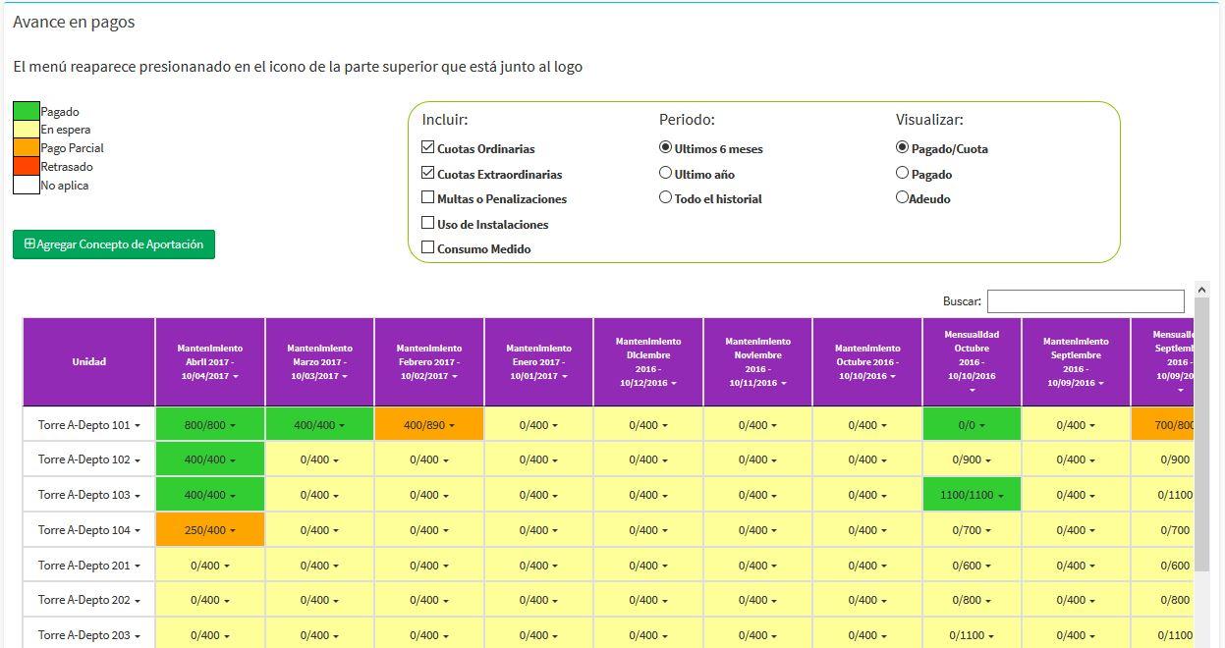Select the Ultimo año period

coord(666,174)
